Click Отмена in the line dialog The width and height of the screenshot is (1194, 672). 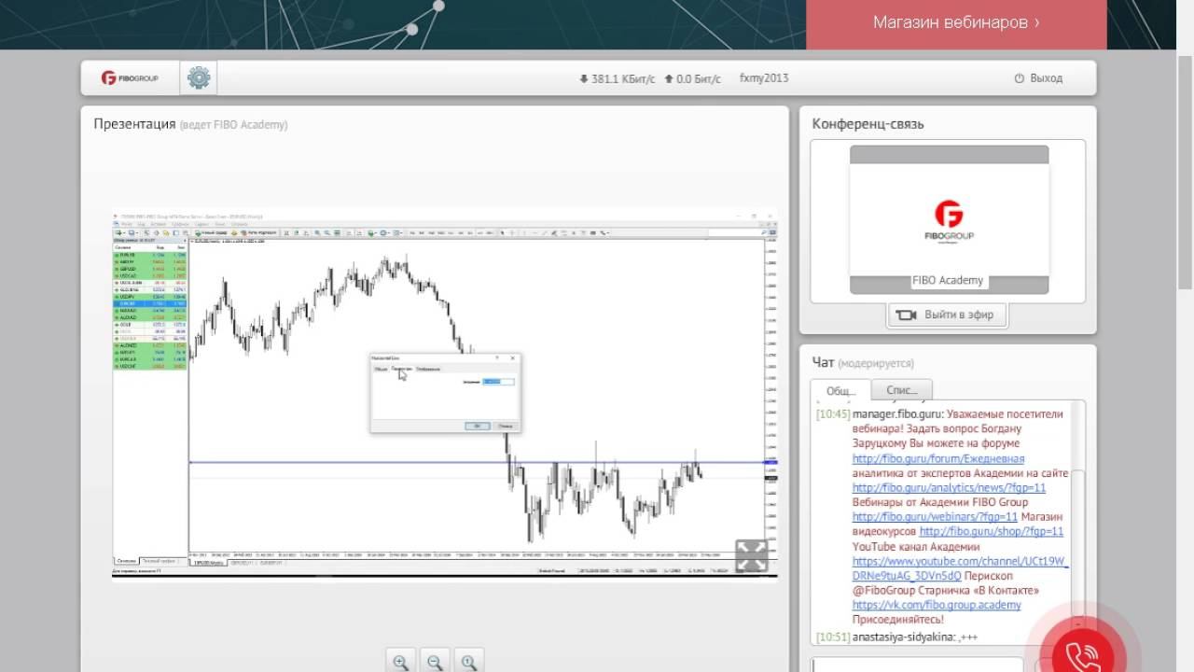click(505, 426)
